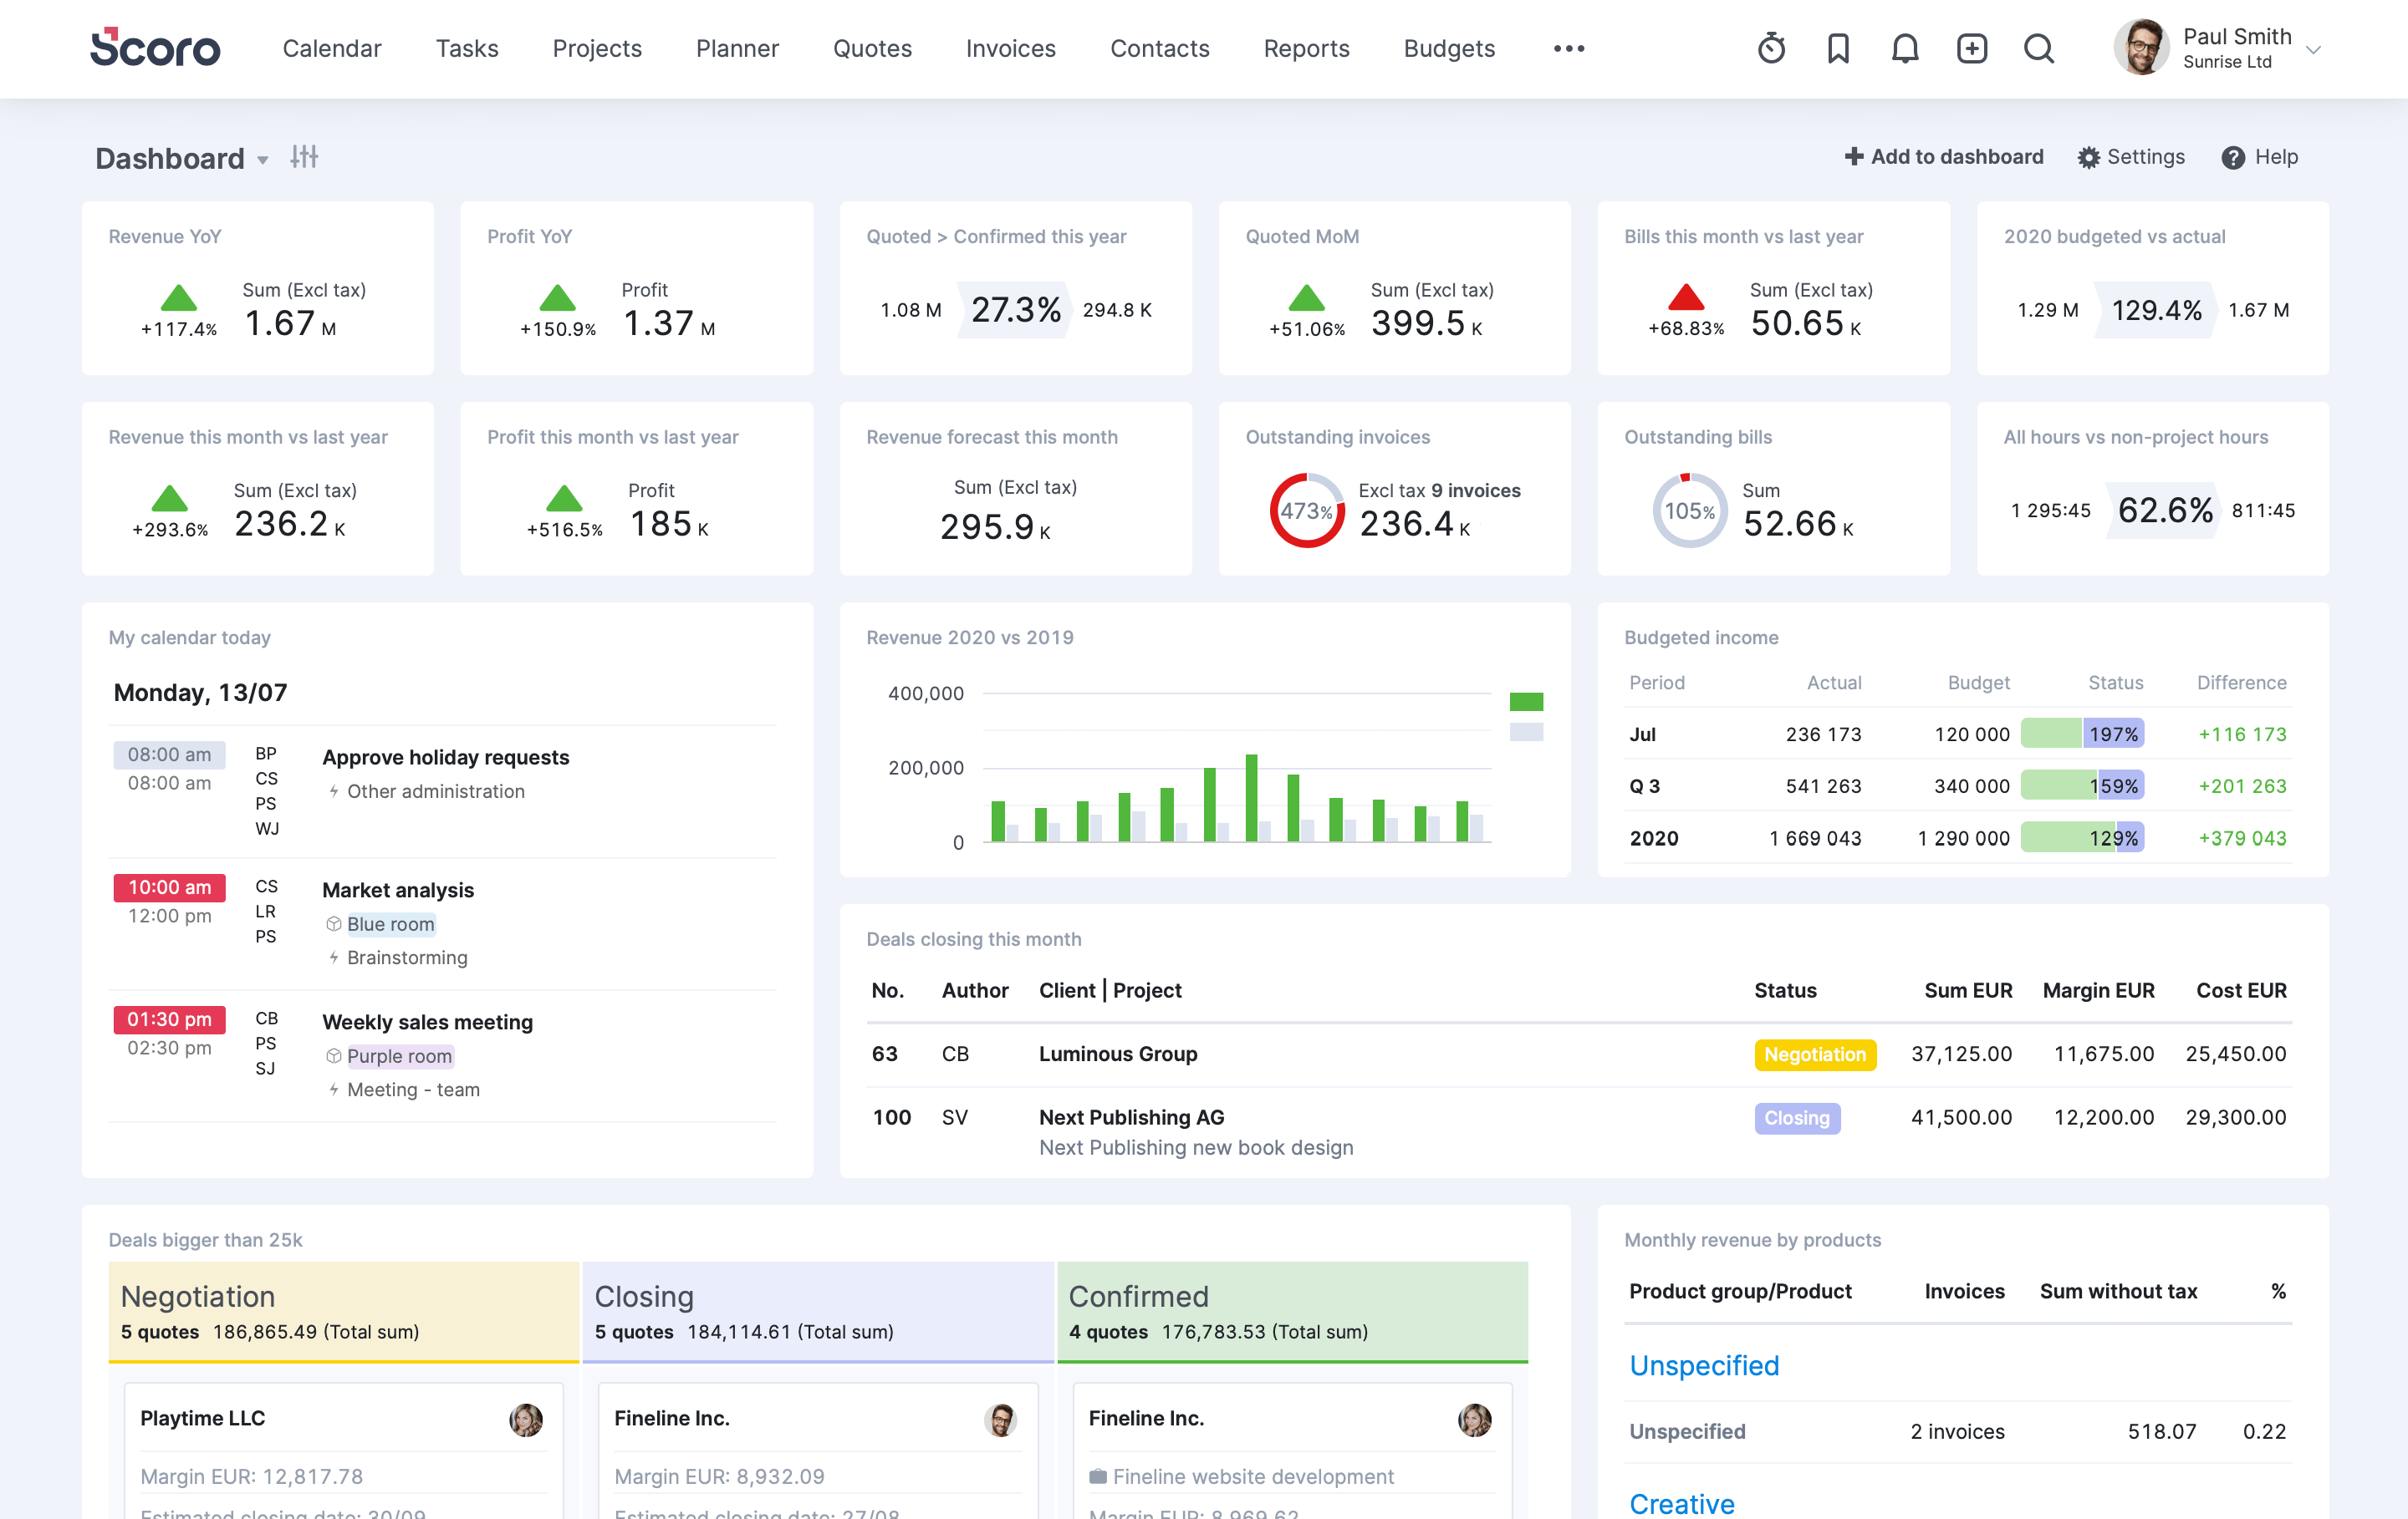Open the bookmarks icon in header
Viewport: 2408px width, 1519px height.
[x=1838, y=48]
